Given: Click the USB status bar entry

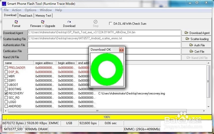Looking at the screenshot, I should click(x=69, y=123).
